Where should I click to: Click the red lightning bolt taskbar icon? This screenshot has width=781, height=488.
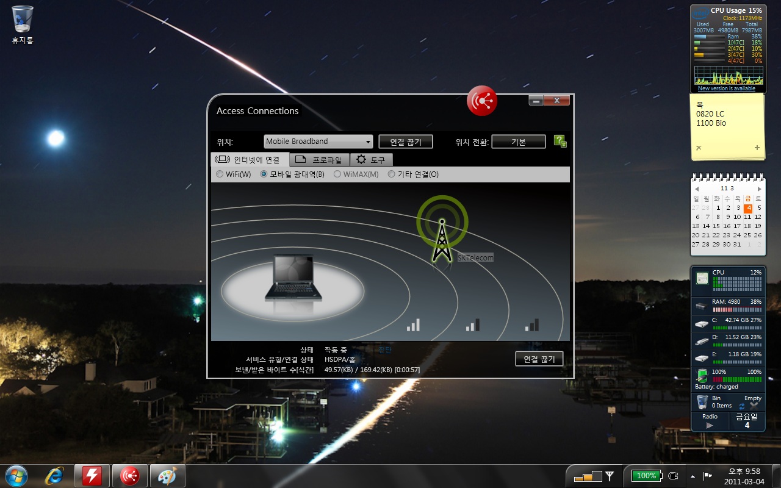point(92,476)
